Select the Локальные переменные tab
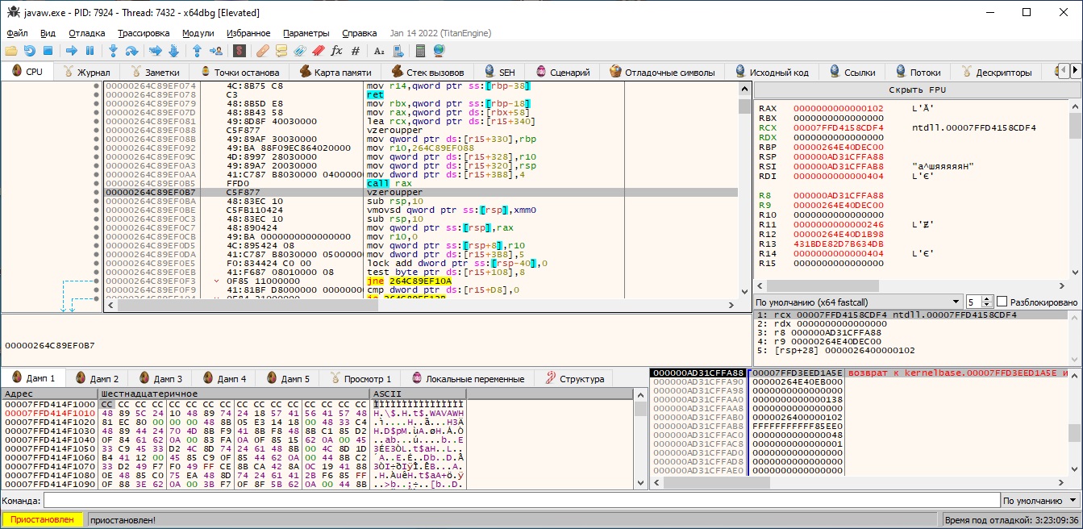 (x=467, y=378)
